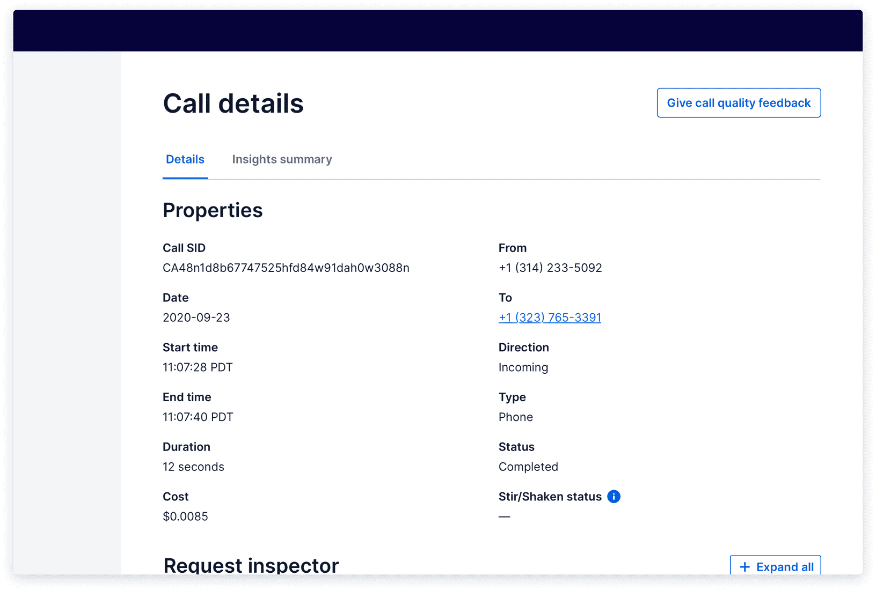Switch to the Insights summary tab

coord(282,159)
